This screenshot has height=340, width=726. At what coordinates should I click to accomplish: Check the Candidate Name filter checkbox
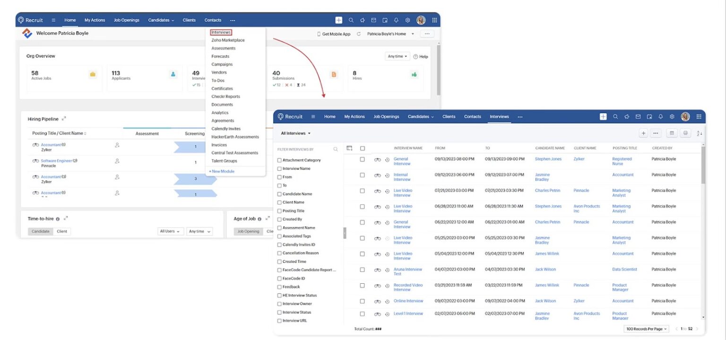pos(279,194)
